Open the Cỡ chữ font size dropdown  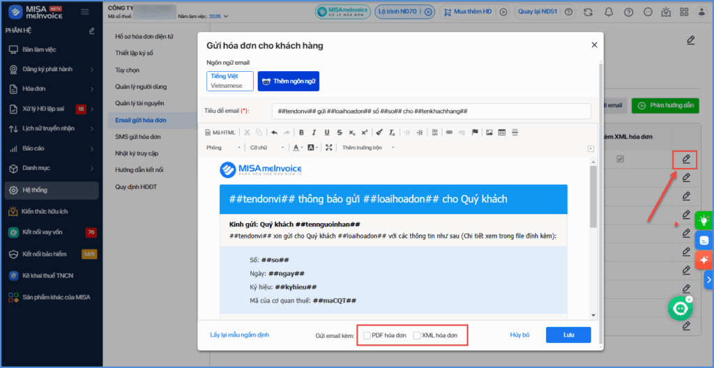pyautogui.click(x=265, y=148)
